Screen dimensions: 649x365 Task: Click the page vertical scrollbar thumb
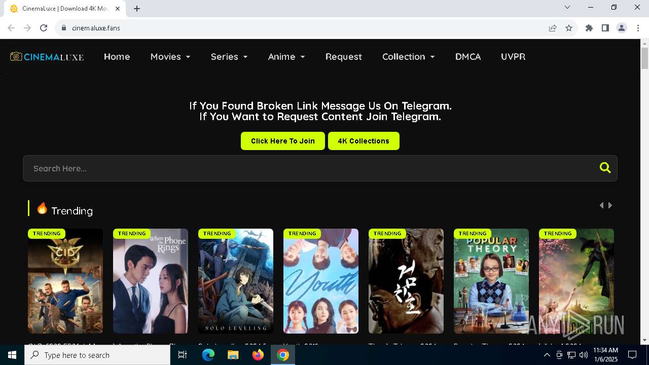click(x=644, y=58)
